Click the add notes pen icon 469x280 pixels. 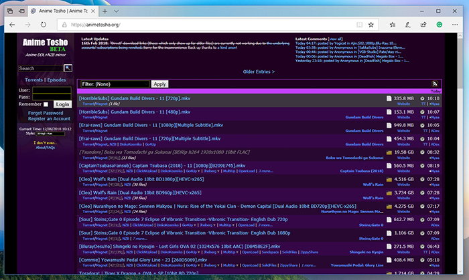[407, 25]
